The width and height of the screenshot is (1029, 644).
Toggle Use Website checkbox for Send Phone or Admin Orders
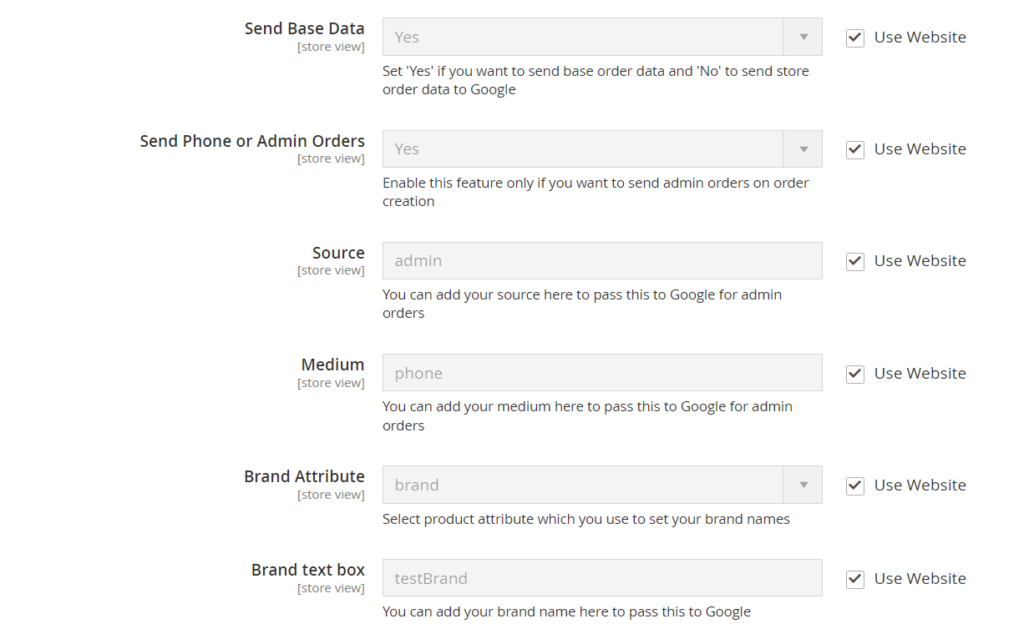854,149
